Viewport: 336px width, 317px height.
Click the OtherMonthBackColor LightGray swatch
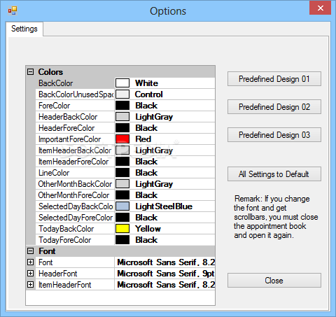122,184
